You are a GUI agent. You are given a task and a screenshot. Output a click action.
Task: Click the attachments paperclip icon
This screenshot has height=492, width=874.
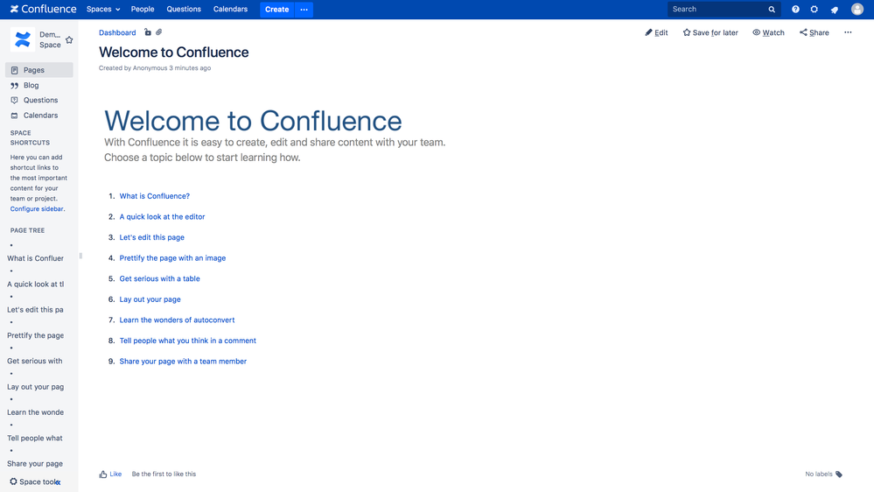point(159,32)
